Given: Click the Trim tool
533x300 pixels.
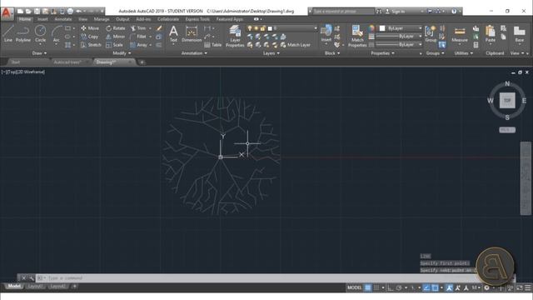Looking at the screenshot, I should click(x=138, y=28).
